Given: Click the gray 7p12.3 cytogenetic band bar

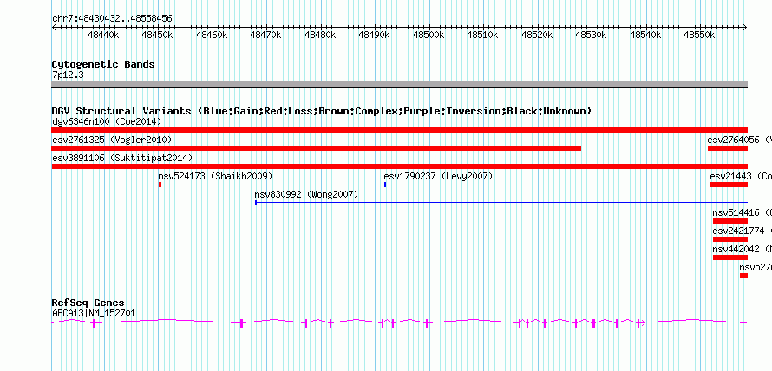Looking at the screenshot, I should [x=400, y=84].
